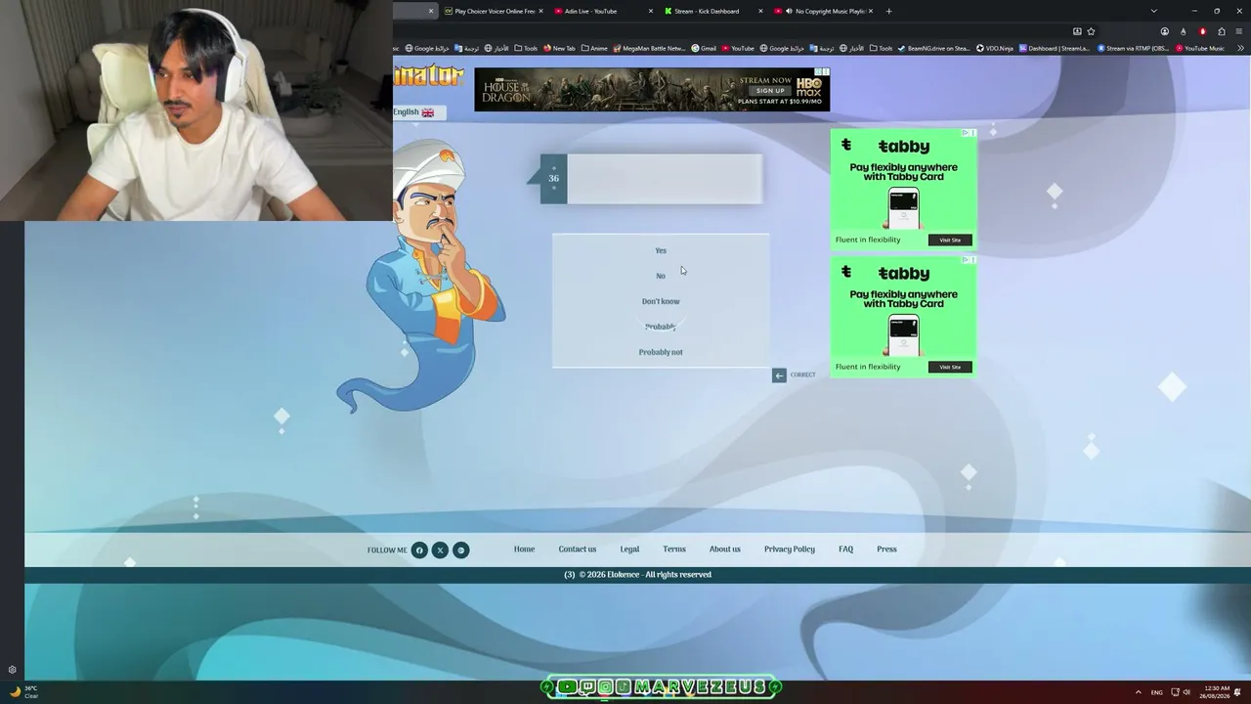The image size is (1251, 704).
Task: Open the X (Twitter) follow icon
Action: click(x=440, y=550)
